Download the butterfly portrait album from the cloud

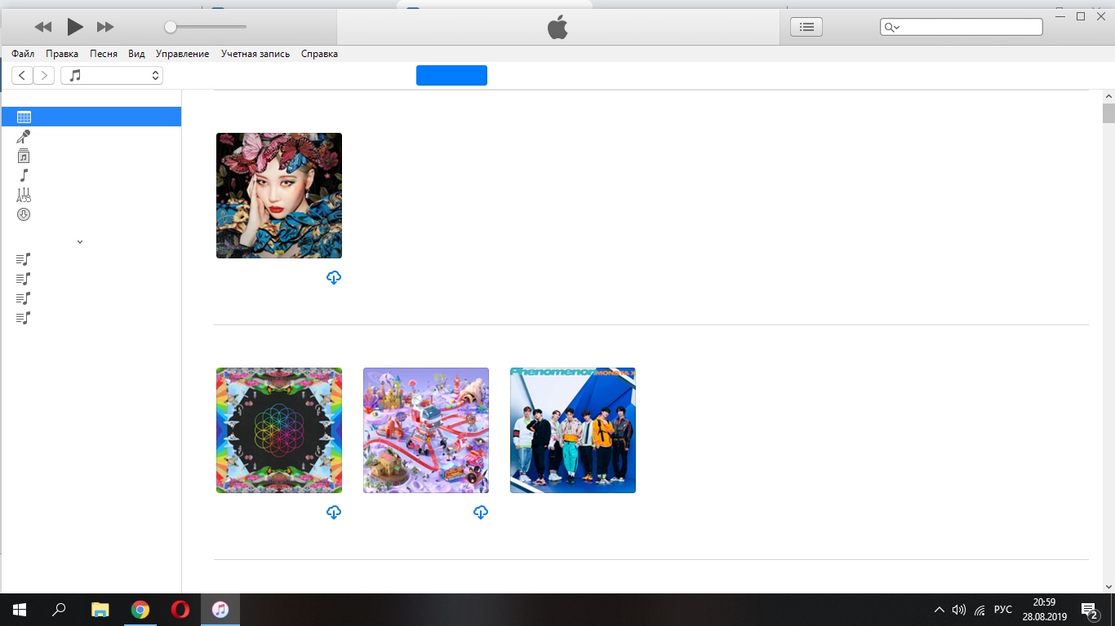[x=333, y=278]
